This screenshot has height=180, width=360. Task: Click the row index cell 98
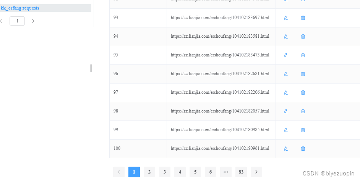click(138, 111)
